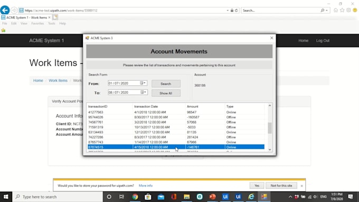Click the add-to-favorites bar star icon
Screen dimensions: 359x202
pos(3,30)
